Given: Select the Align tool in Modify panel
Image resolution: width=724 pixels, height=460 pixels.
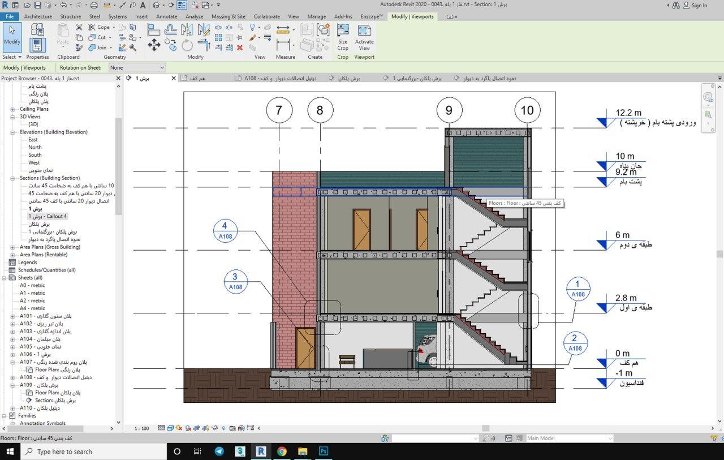Looking at the screenshot, I should [x=154, y=30].
